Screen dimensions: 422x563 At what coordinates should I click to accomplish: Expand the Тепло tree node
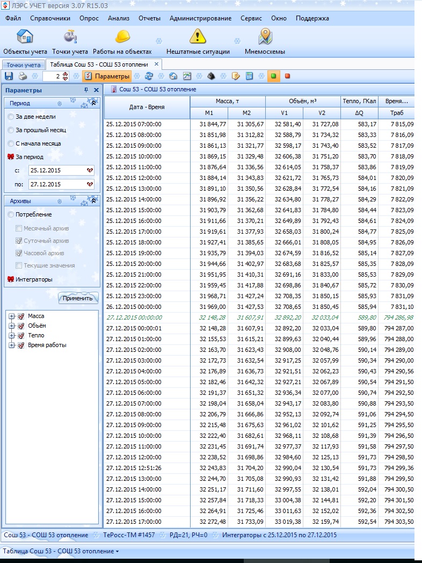point(11,336)
